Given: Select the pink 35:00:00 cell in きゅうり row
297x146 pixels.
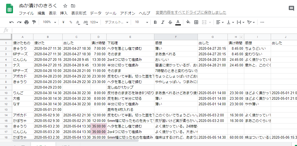Looking at the screenshot, I should pyautogui.click(x=98, y=126).
